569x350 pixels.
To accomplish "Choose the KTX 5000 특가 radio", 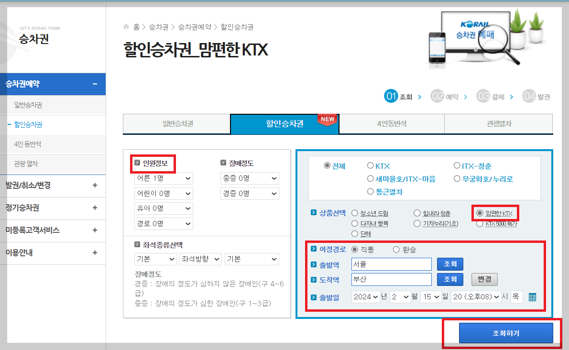I will 480,224.
